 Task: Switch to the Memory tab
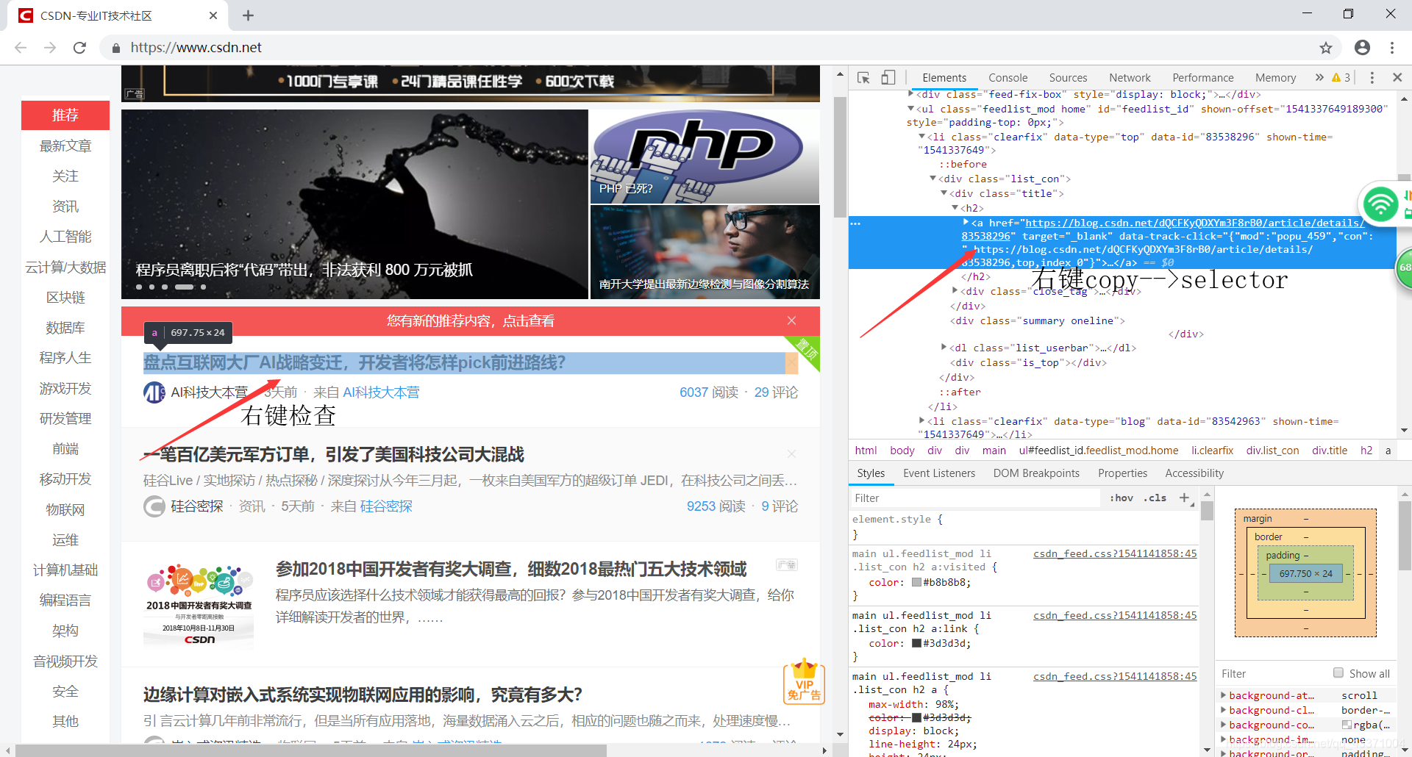[x=1275, y=78]
